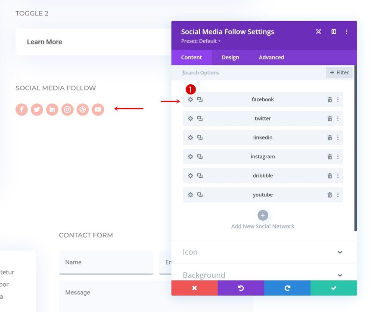Delete the linkedin network item

[330, 138]
